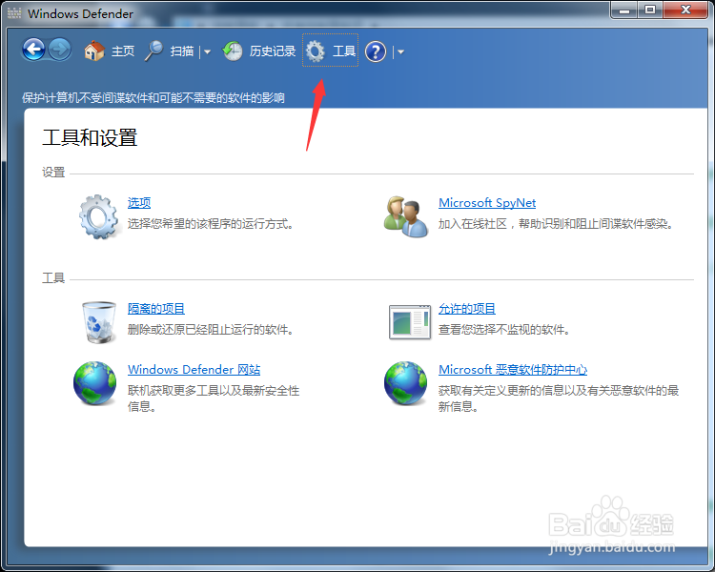Minimize the Windows Defender window
The image size is (715, 572).
click(624, 10)
